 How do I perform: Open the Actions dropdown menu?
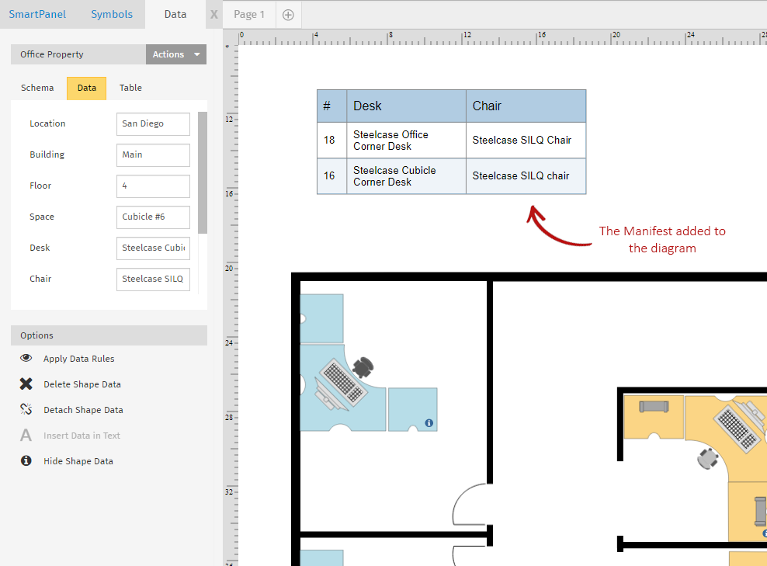(x=176, y=54)
